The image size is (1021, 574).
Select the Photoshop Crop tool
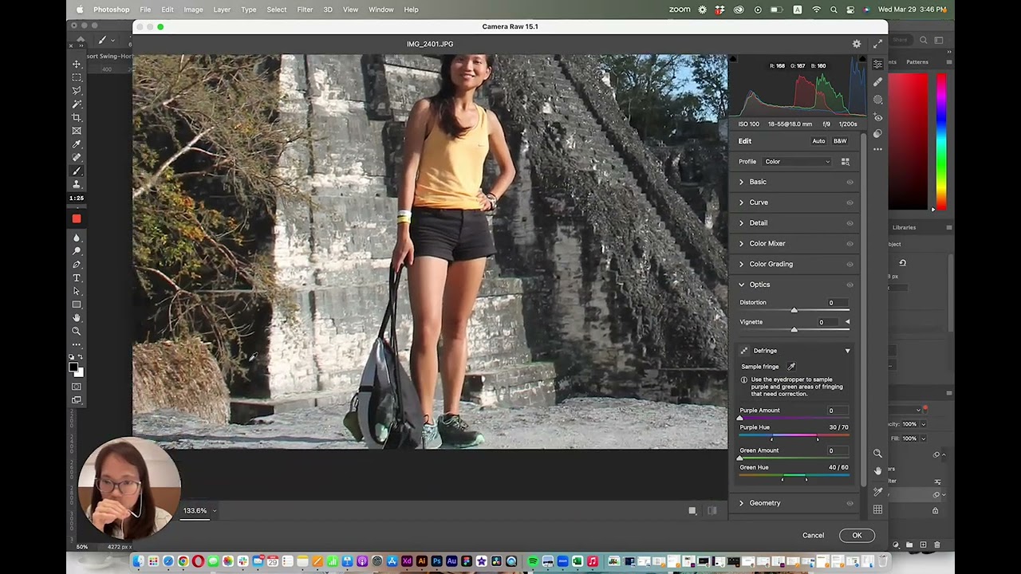coord(77,117)
